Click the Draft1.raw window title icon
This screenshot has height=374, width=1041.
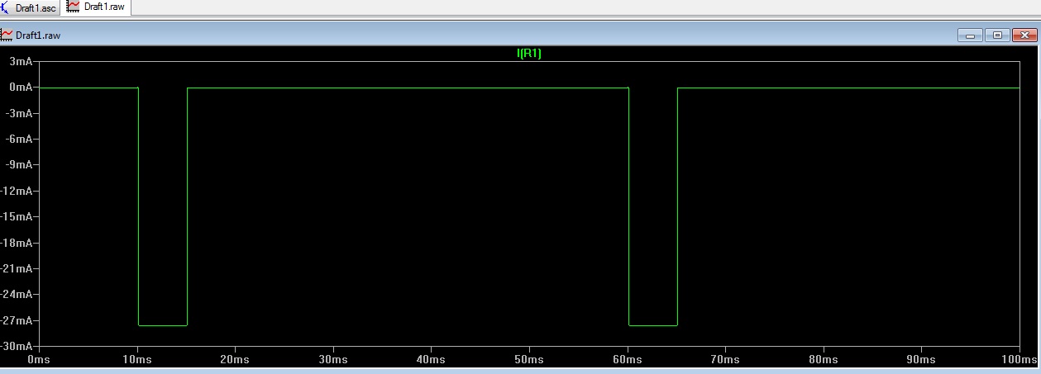7,35
